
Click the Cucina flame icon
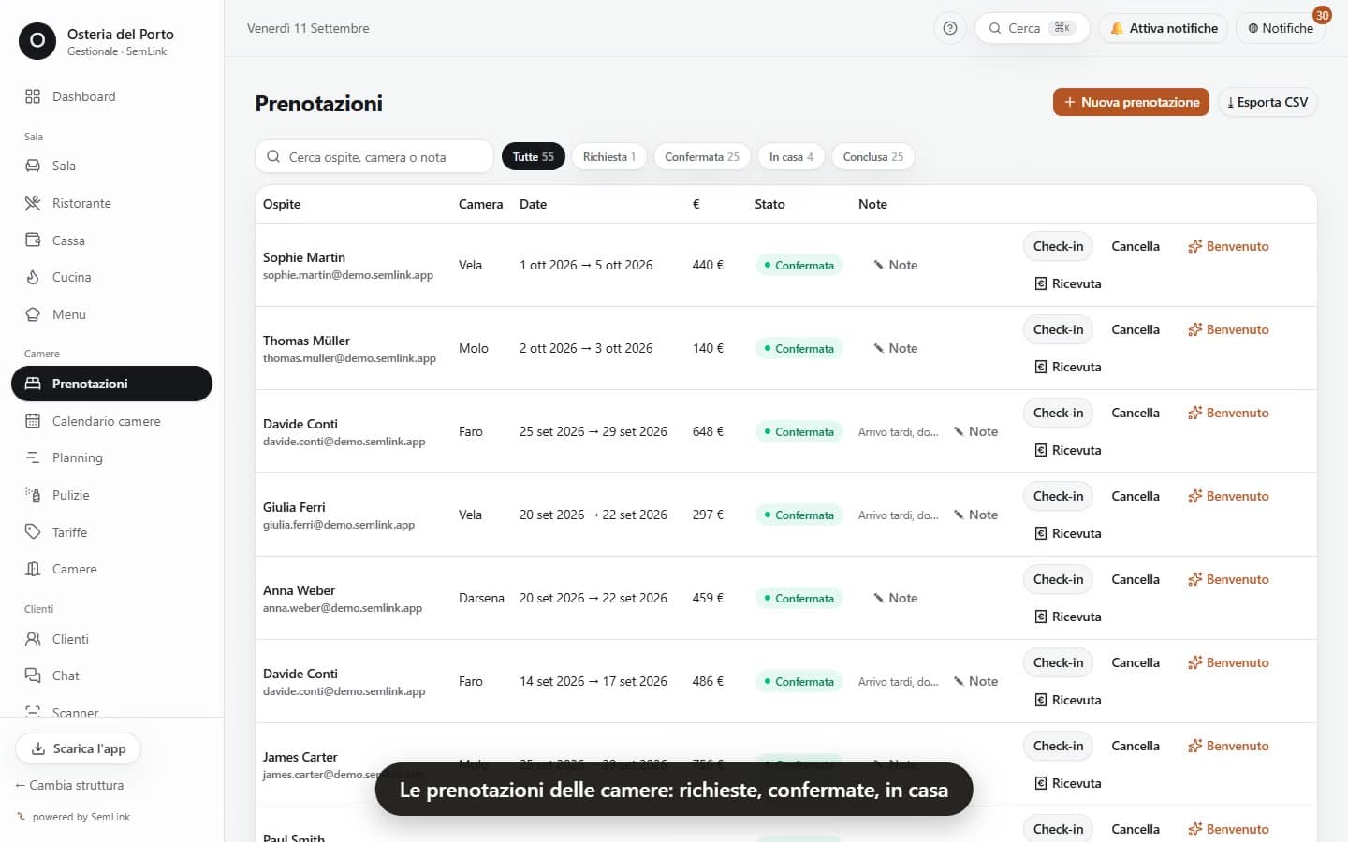click(33, 277)
